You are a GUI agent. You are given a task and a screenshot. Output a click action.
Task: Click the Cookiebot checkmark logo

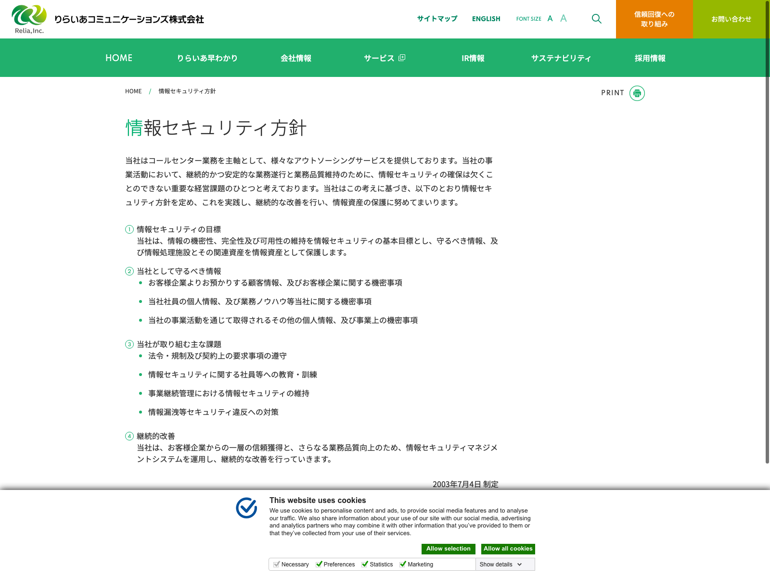coord(246,508)
